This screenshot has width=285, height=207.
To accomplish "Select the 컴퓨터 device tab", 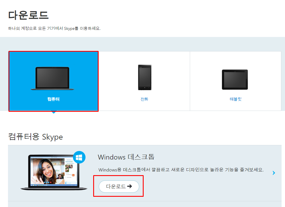I will (x=54, y=81).
